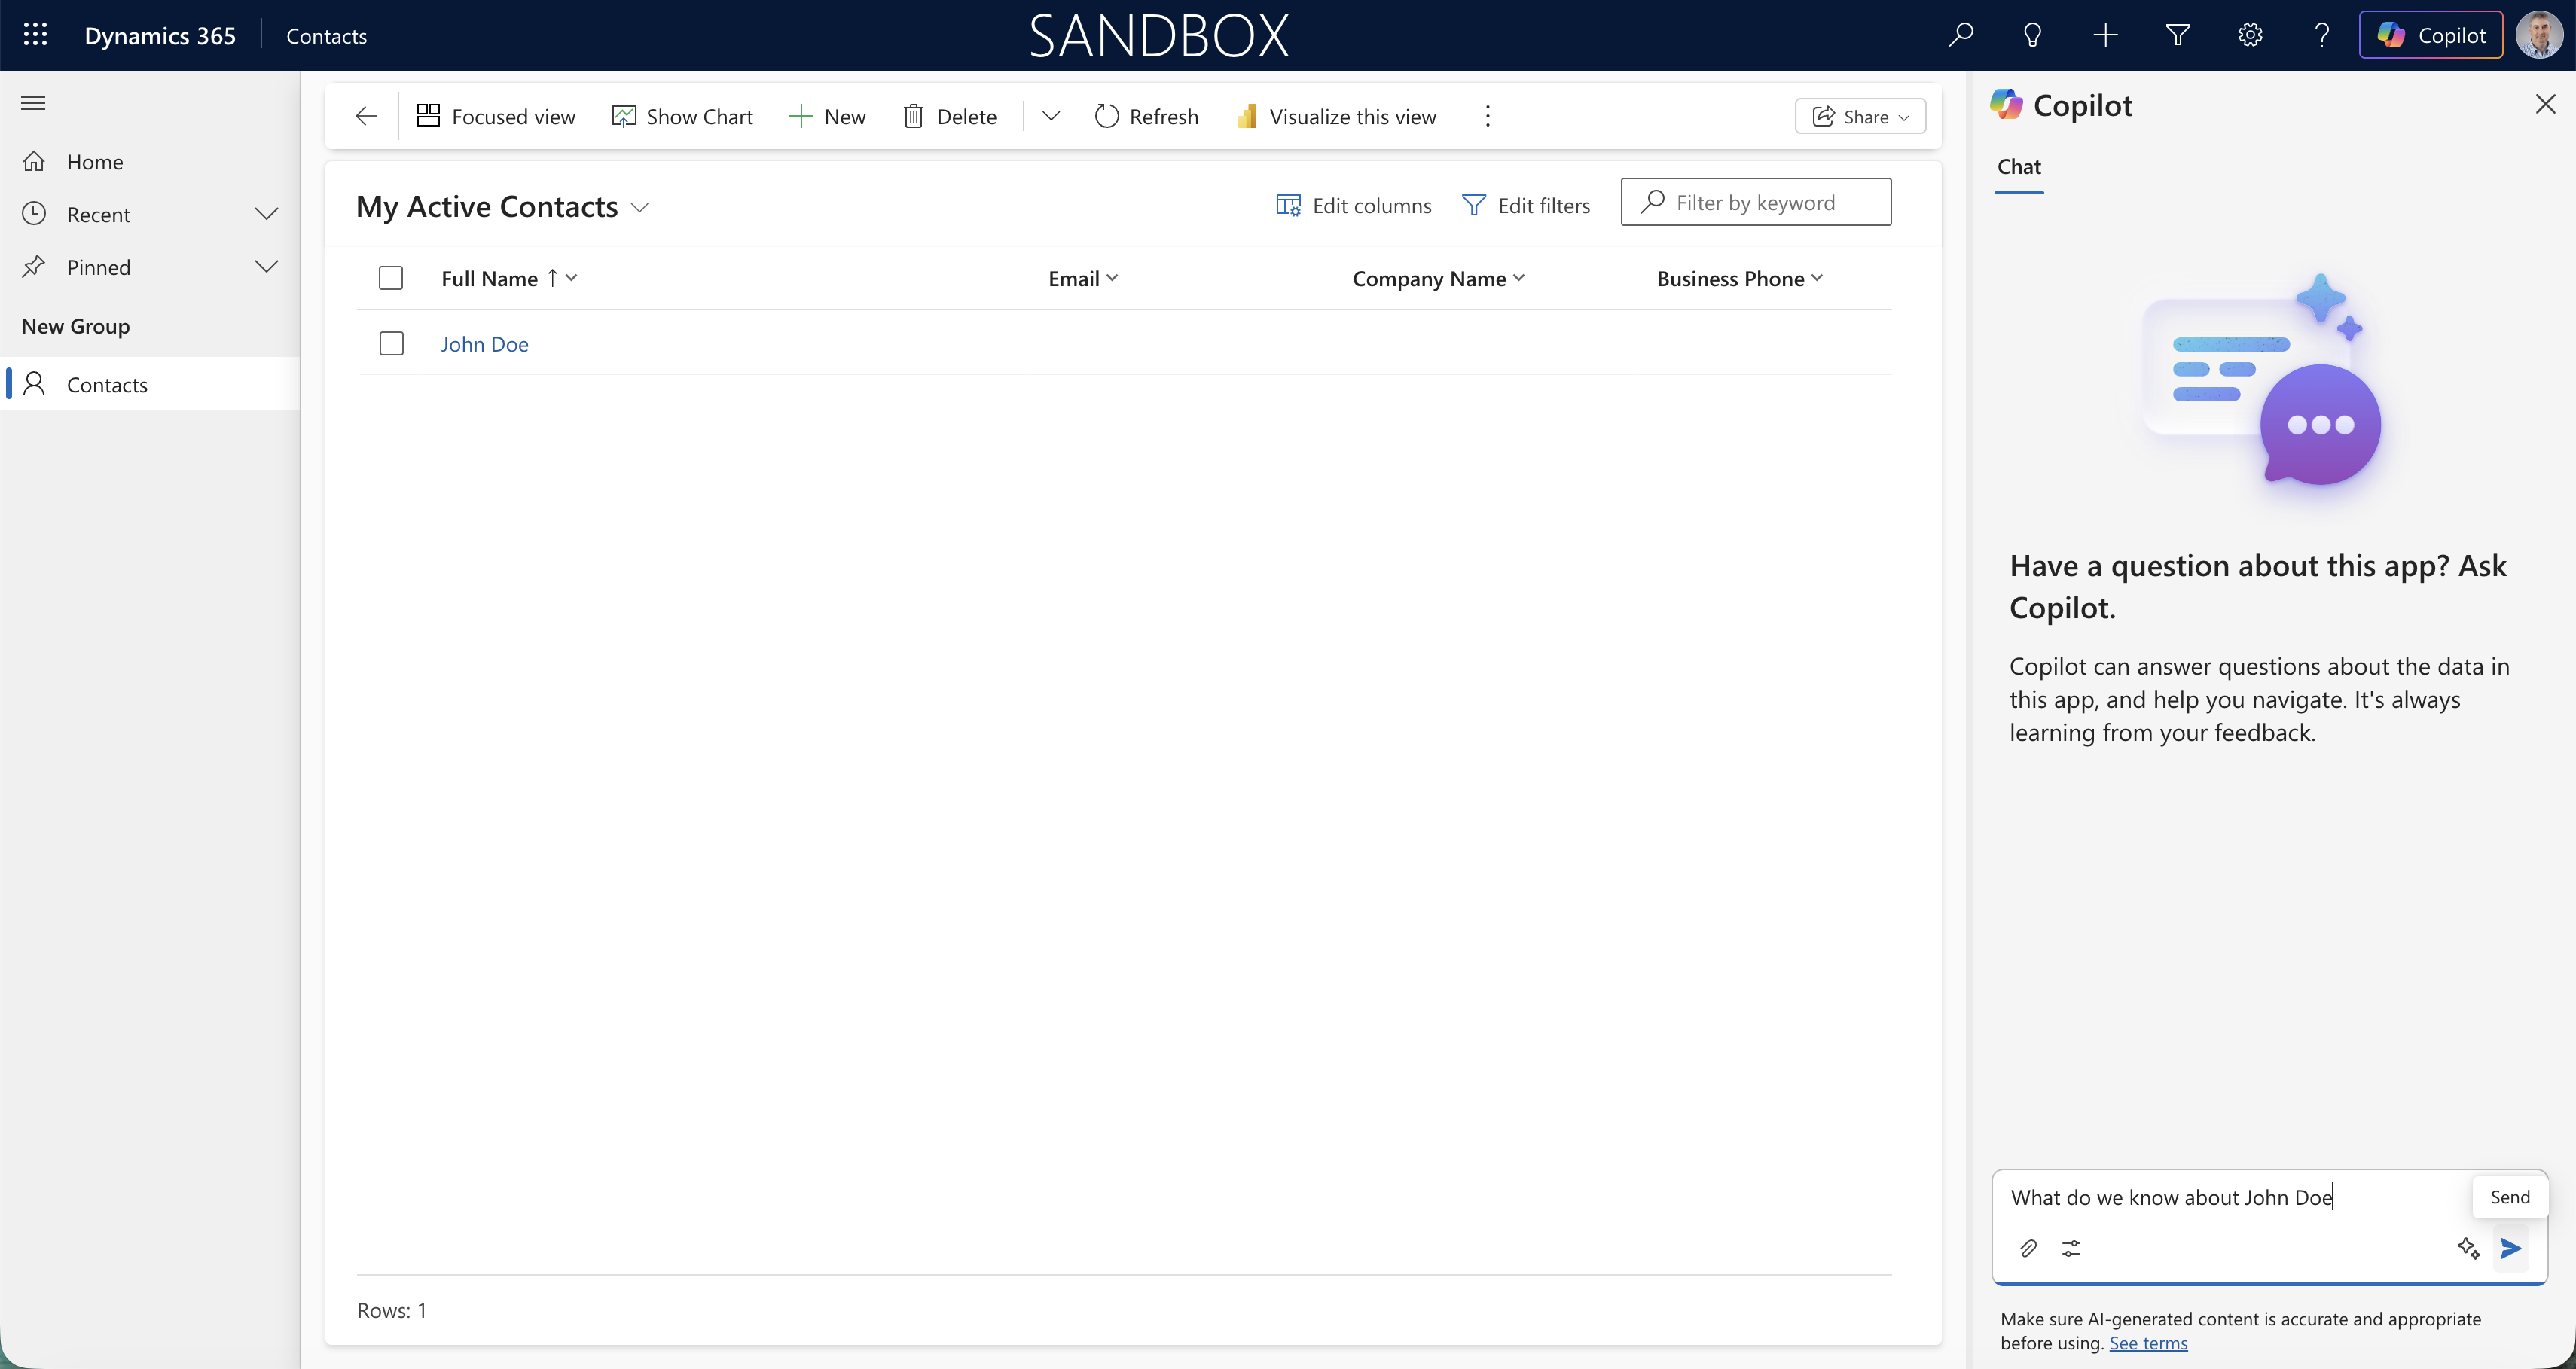Select Contacts in the sidebar
Screen dimensions: 2576x1369
[150, 384]
